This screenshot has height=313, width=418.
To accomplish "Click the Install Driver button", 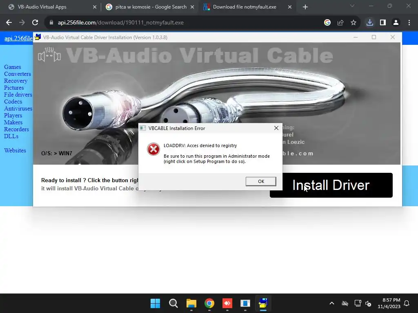I will [x=331, y=185].
